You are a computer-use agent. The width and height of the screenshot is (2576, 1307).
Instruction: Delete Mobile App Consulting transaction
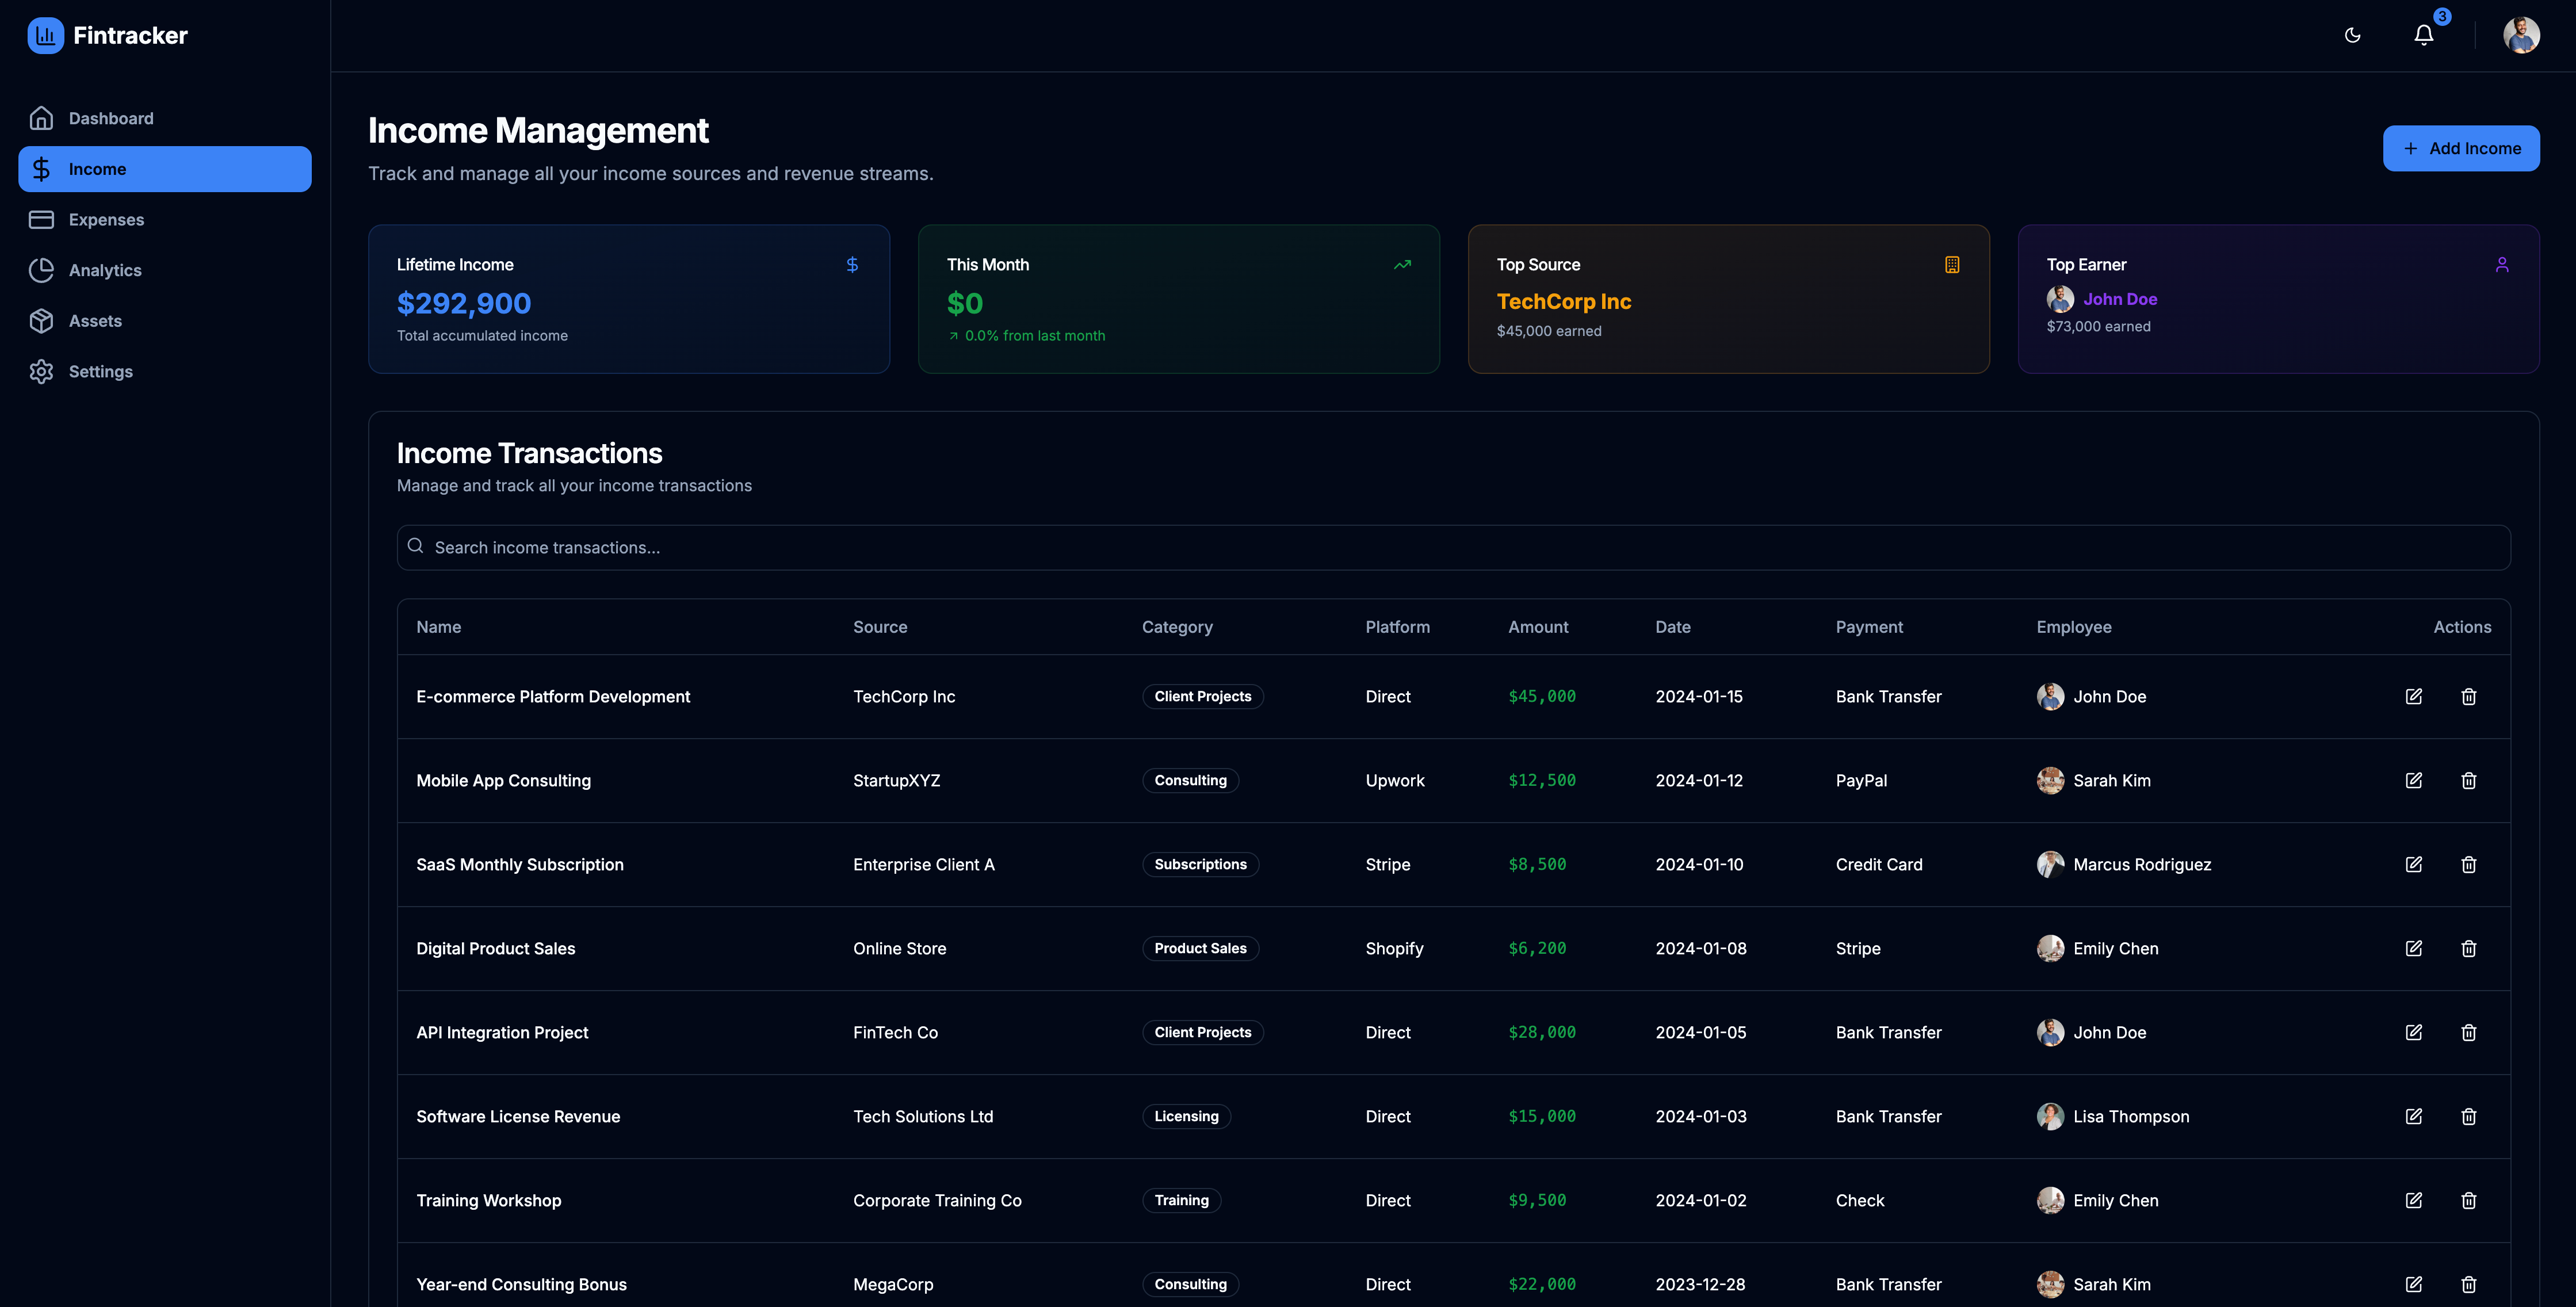point(2468,780)
